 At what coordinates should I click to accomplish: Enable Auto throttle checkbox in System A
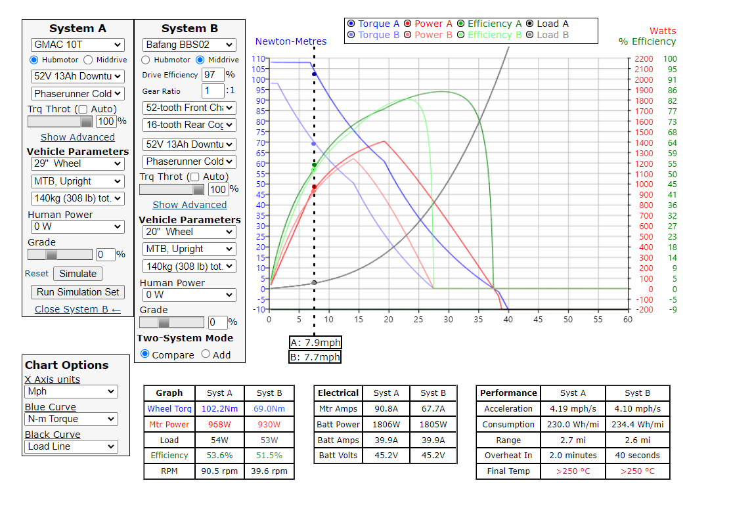(x=83, y=109)
